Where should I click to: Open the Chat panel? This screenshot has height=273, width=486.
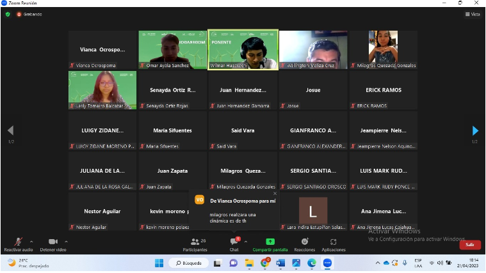tap(234, 242)
